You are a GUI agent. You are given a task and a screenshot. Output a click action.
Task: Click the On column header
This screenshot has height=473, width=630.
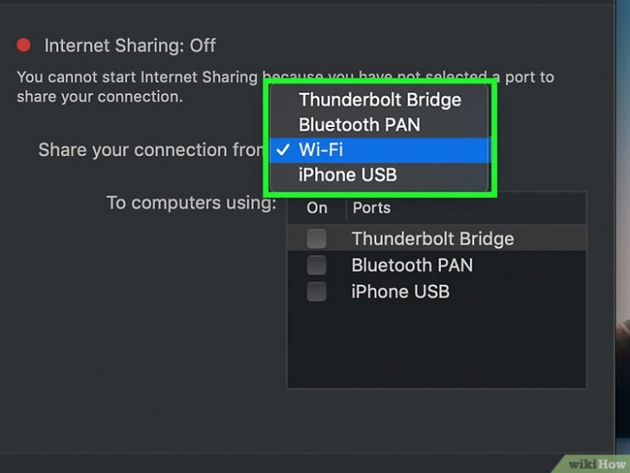click(x=317, y=208)
